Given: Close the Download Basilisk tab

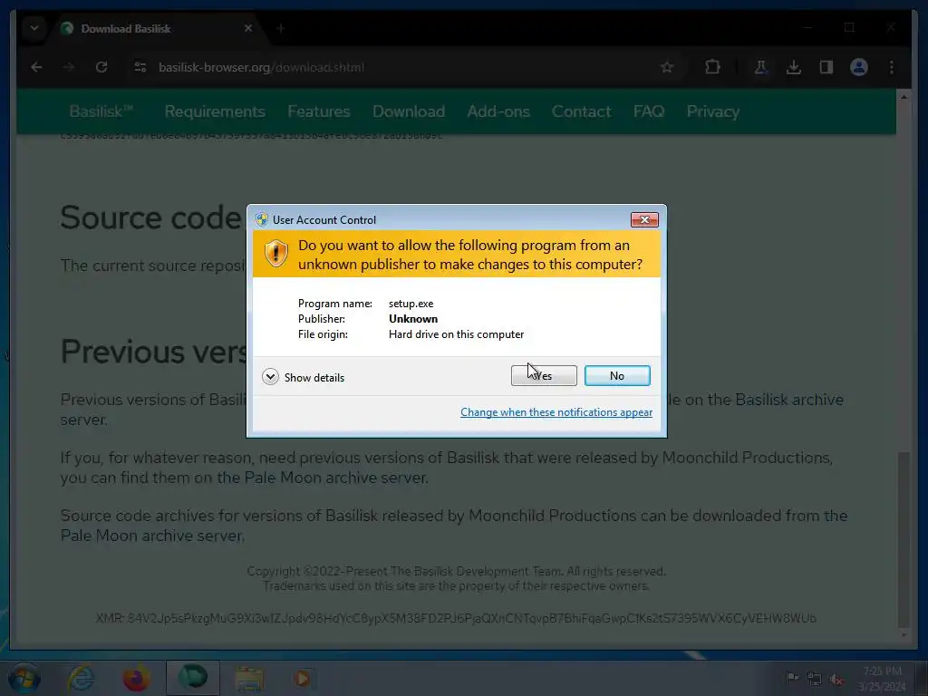Looking at the screenshot, I should point(248,28).
